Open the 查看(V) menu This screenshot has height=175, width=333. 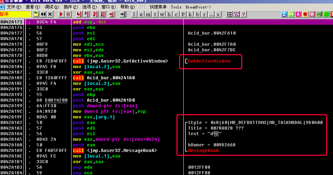33,7
